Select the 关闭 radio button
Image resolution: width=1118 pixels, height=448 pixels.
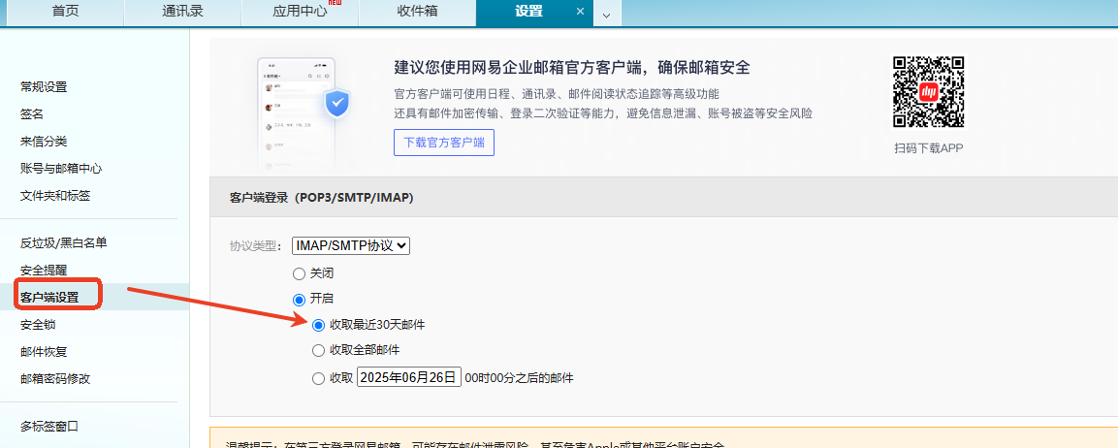click(x=299, y=273)
